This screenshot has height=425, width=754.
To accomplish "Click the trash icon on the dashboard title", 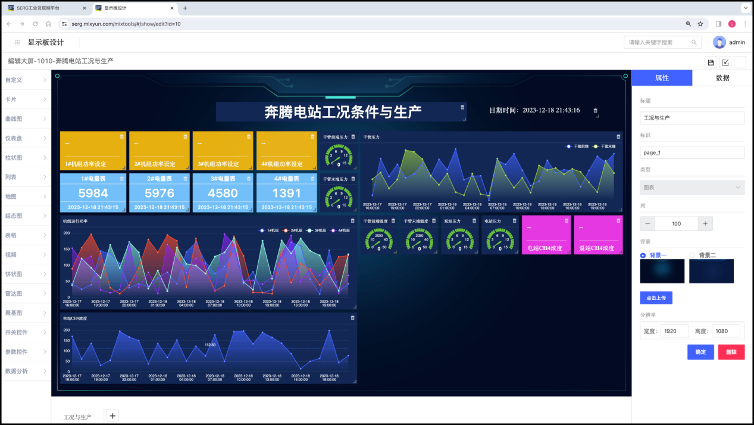I will pyautogui.click(x=462, y=107).
